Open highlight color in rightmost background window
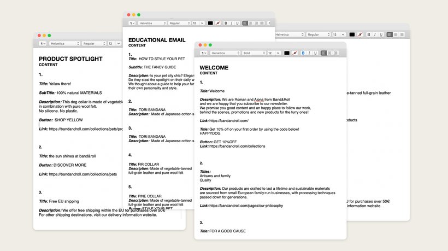The image size is (448, 251). pyautogui.click(x=360, y=34)
